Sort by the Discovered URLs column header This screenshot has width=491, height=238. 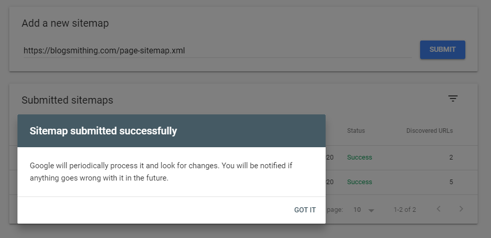[x=429, y=131]
